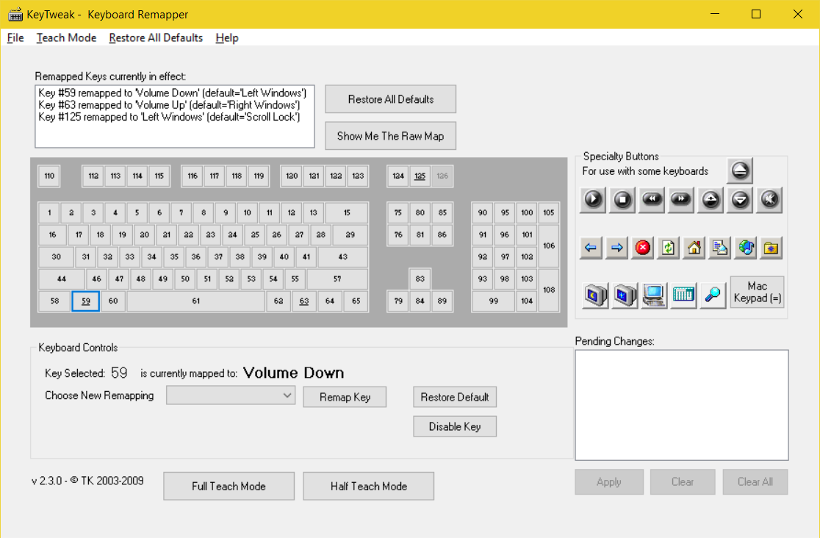Select key 43 on the keyboard layout
Screen dimensions: 820x538
coord(342,257)
